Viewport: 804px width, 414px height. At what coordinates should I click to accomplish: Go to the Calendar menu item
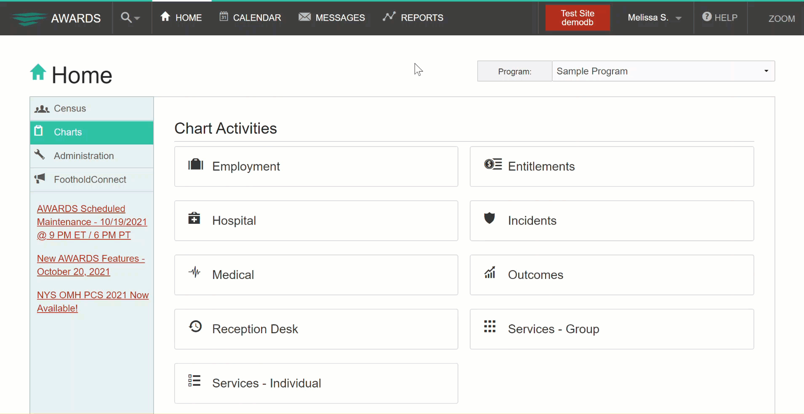click(x=250, y=18)
